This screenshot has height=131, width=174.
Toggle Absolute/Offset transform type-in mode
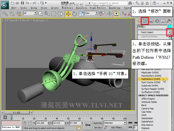click(30, 123)
